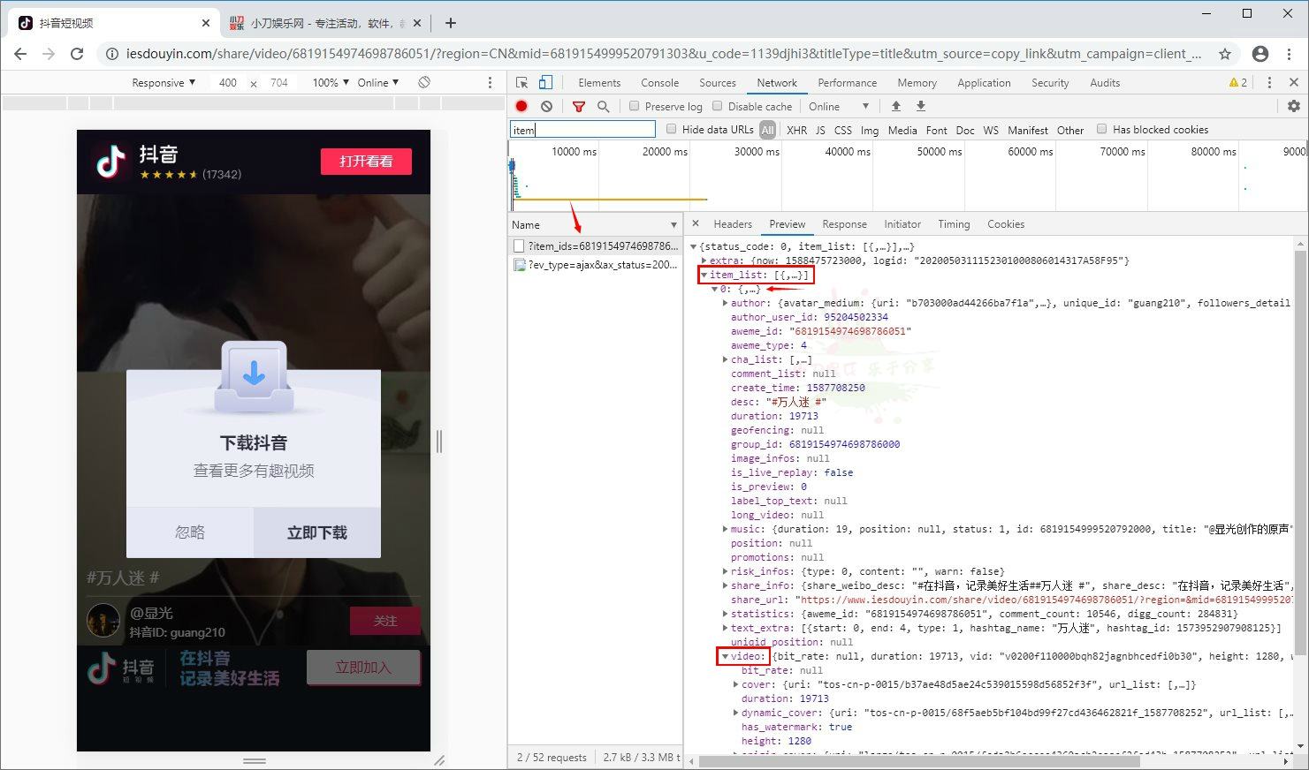The height and width of the screenshot is (770, 1309).
Task: Enable Preserve log checkbox
Action: coord(635,106)
